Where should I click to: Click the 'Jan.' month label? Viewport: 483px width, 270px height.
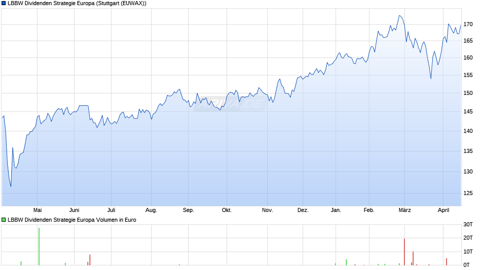tap(336, 210)
